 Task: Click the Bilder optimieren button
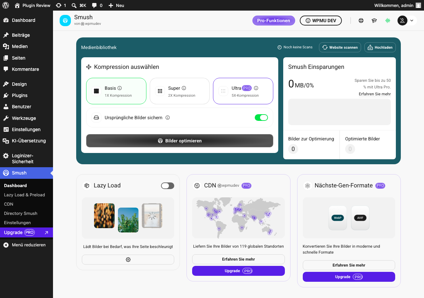[180, 141]
